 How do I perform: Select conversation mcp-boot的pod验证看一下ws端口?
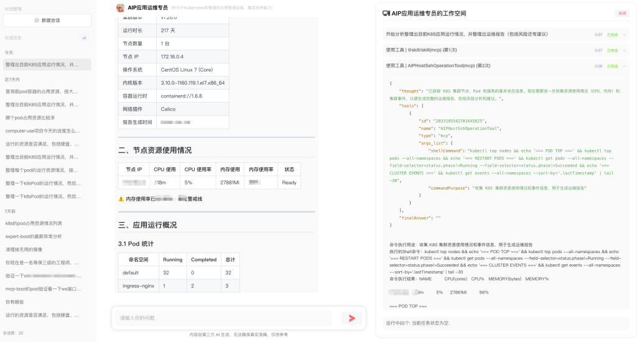pos(42,289)
